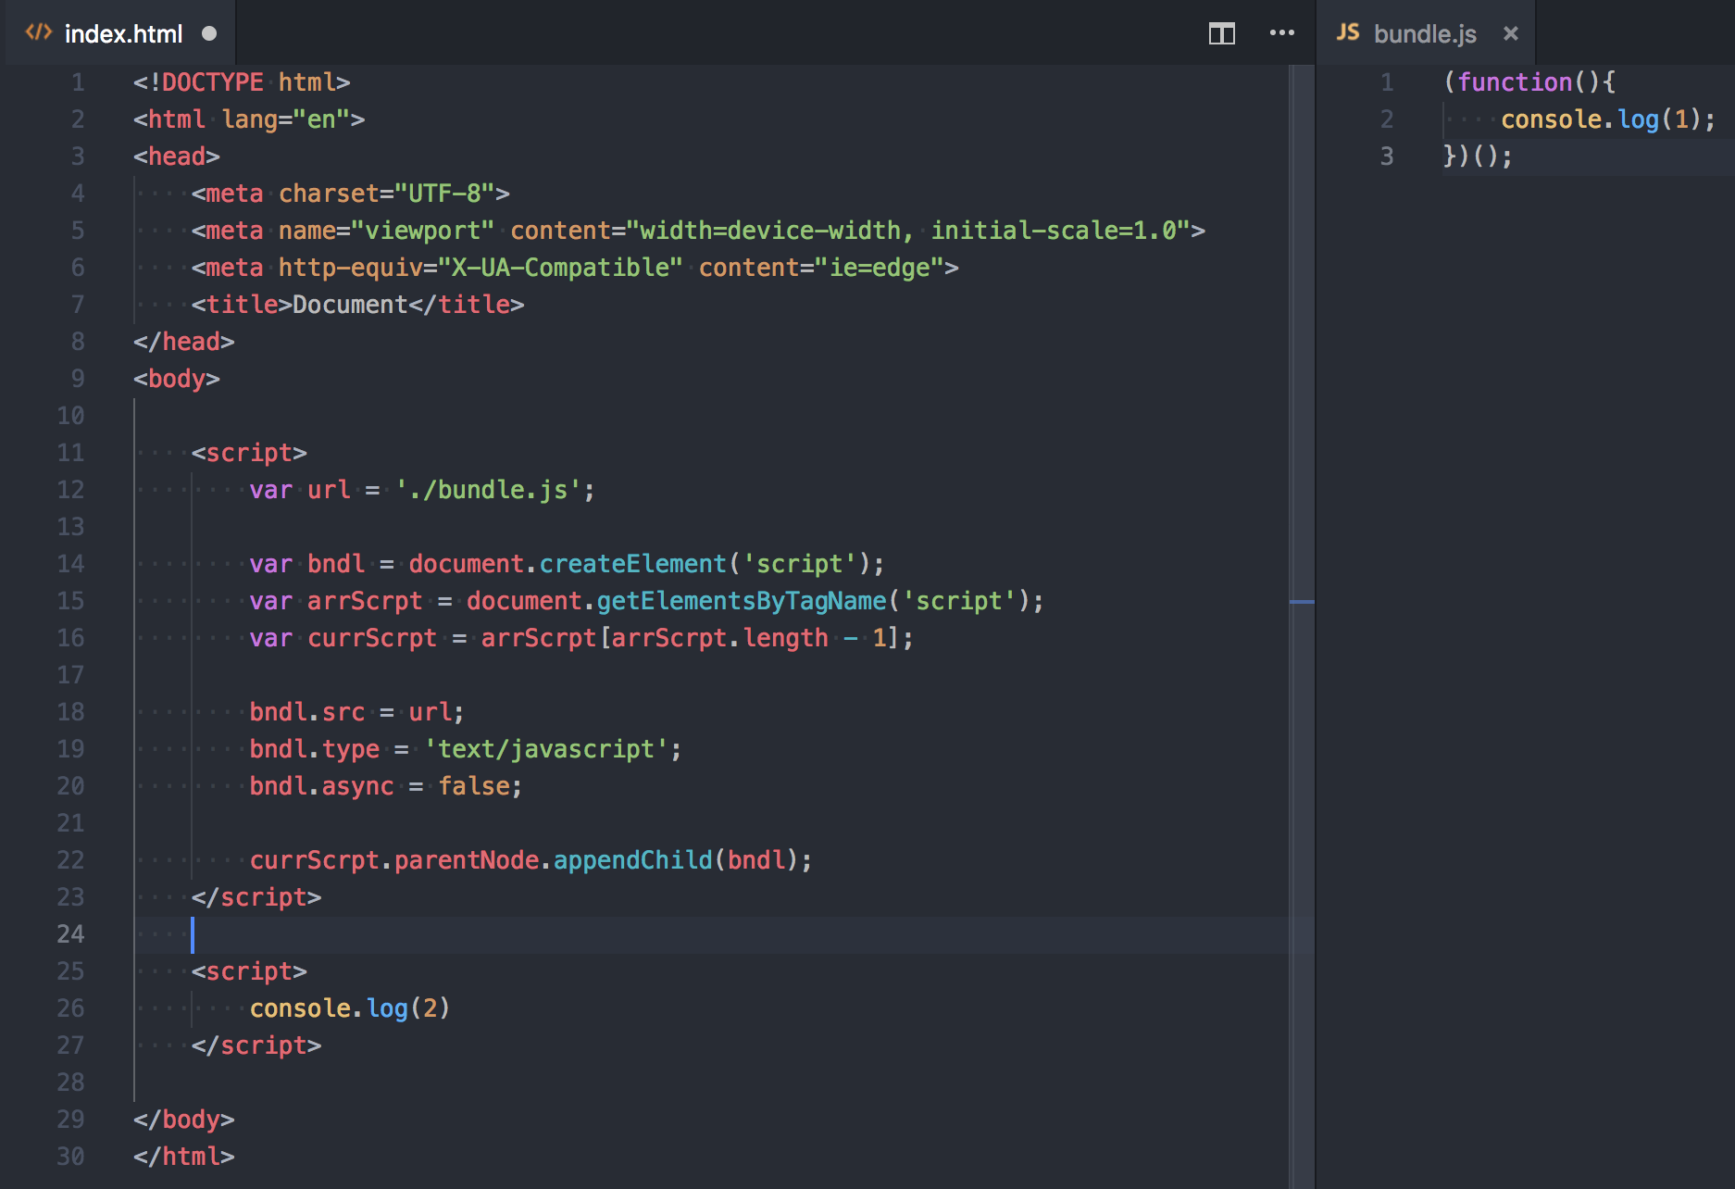Screen dimensions: 1735x1189
Task: Open the more actions ellipsis menu
Action: (1282, 33)
